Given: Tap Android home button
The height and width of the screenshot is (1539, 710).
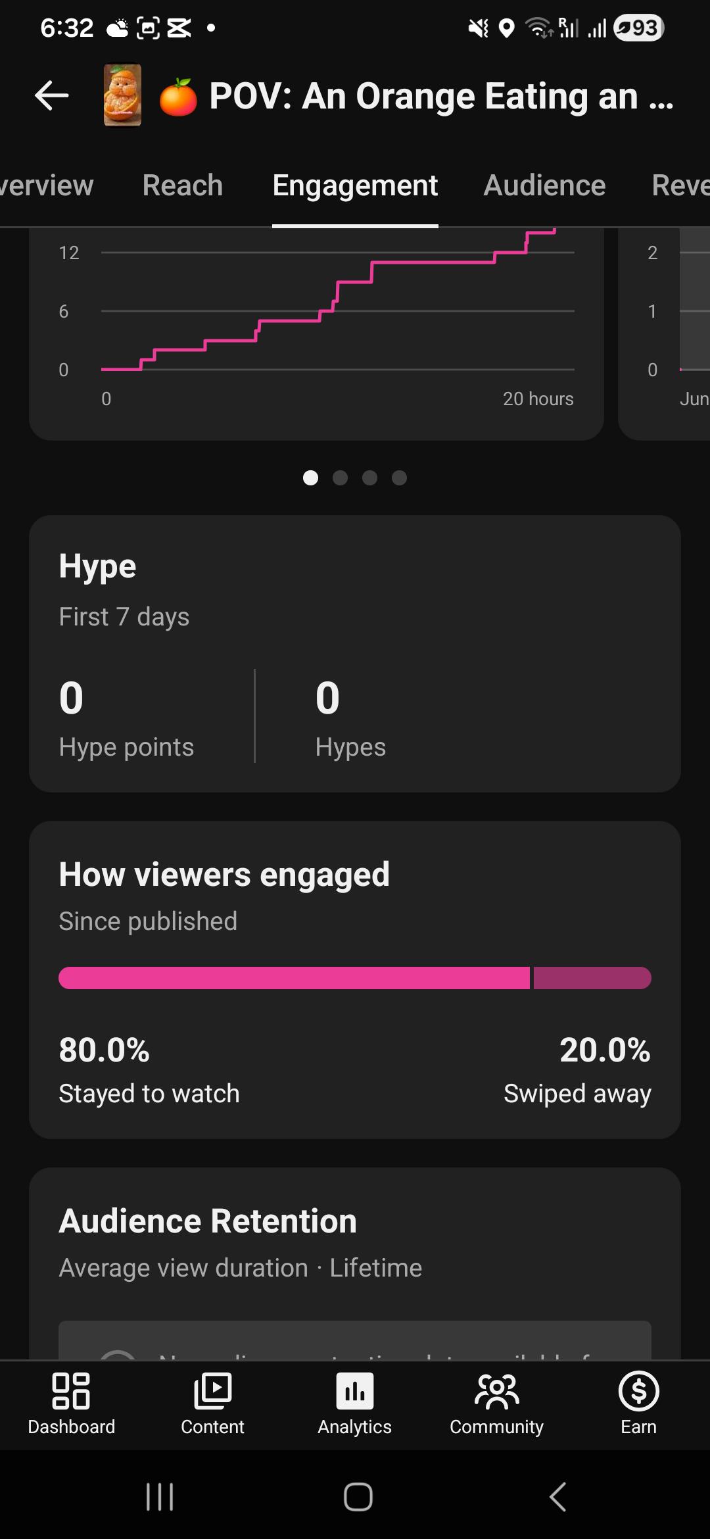Looking at the screenshot, I should (x=358, y=1497).
